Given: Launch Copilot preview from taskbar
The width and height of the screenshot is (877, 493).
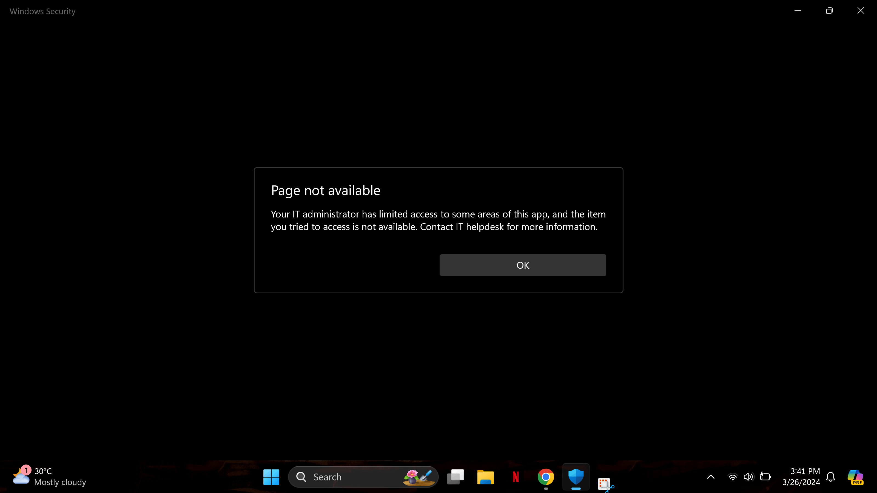Looking at the screenshot, I should tap(855, 477).
